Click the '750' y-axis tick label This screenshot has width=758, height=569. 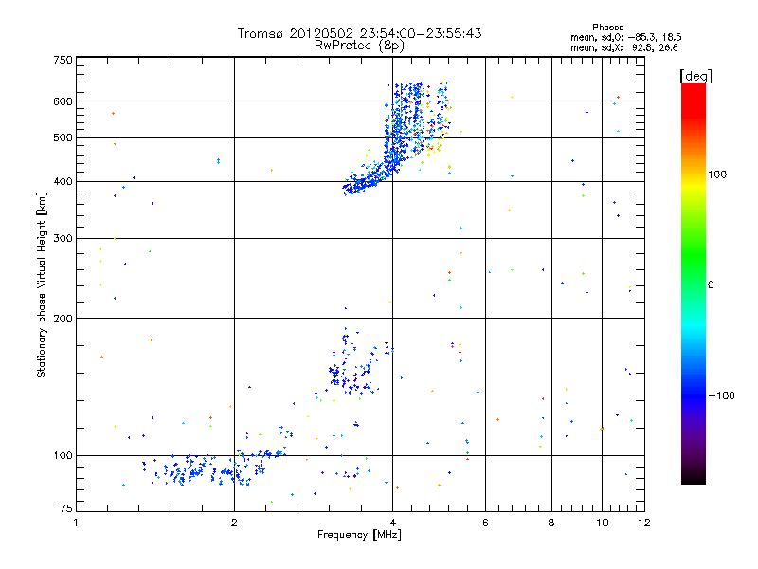[x=63, y=60]
